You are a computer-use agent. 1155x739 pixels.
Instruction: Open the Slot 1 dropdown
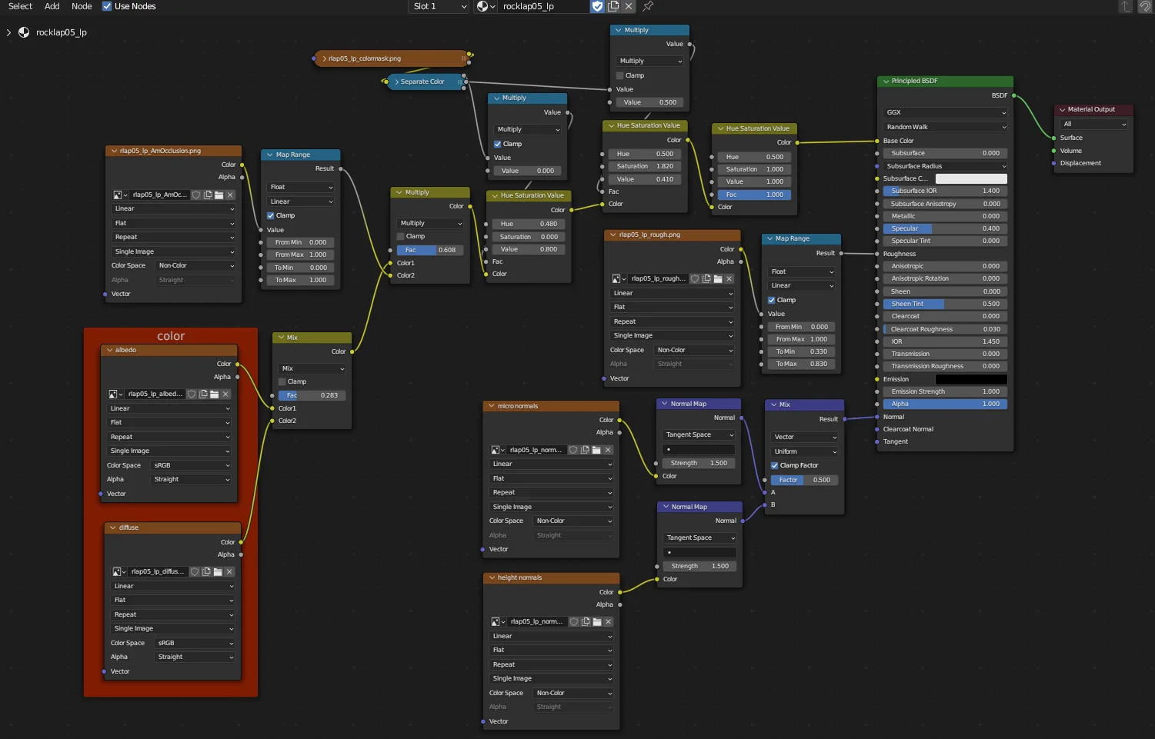pos(439,6)
